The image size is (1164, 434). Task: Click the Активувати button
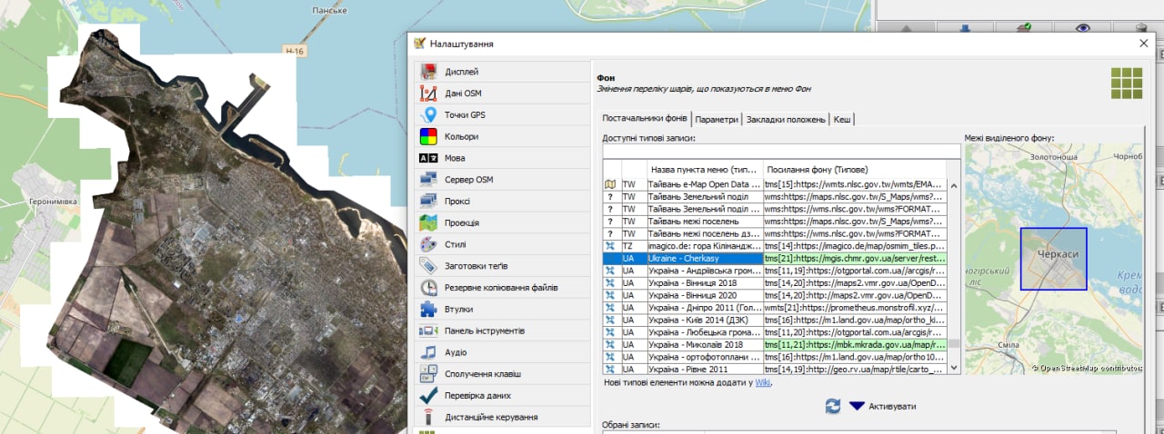click(882, 406)
